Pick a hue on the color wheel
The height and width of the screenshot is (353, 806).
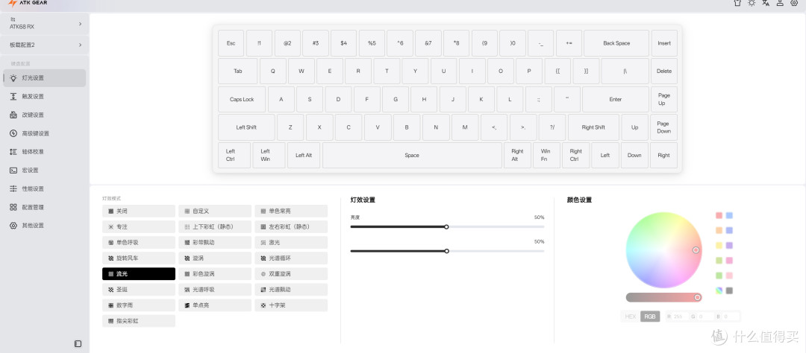point(663,250)
